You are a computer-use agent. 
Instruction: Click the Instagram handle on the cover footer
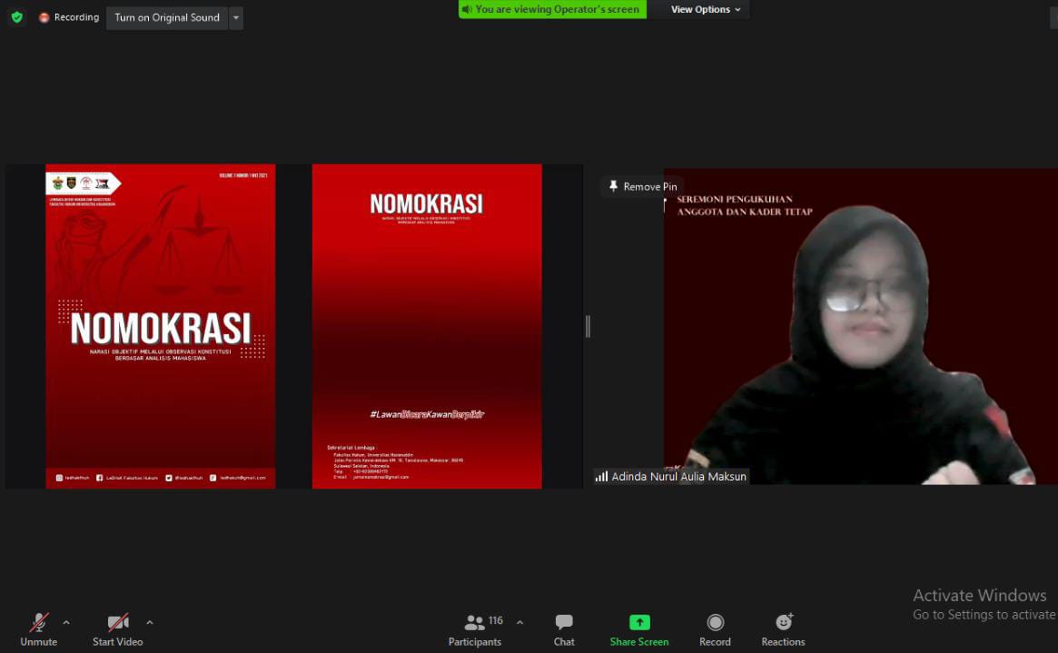pos(72,478)
